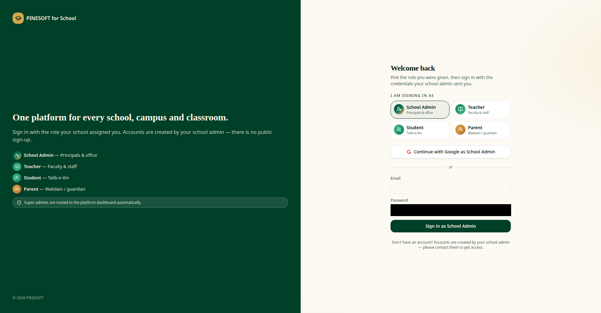This screenshot has height=313, width=601.
Task: Click the Student role card icon
Action: point(399,130)
